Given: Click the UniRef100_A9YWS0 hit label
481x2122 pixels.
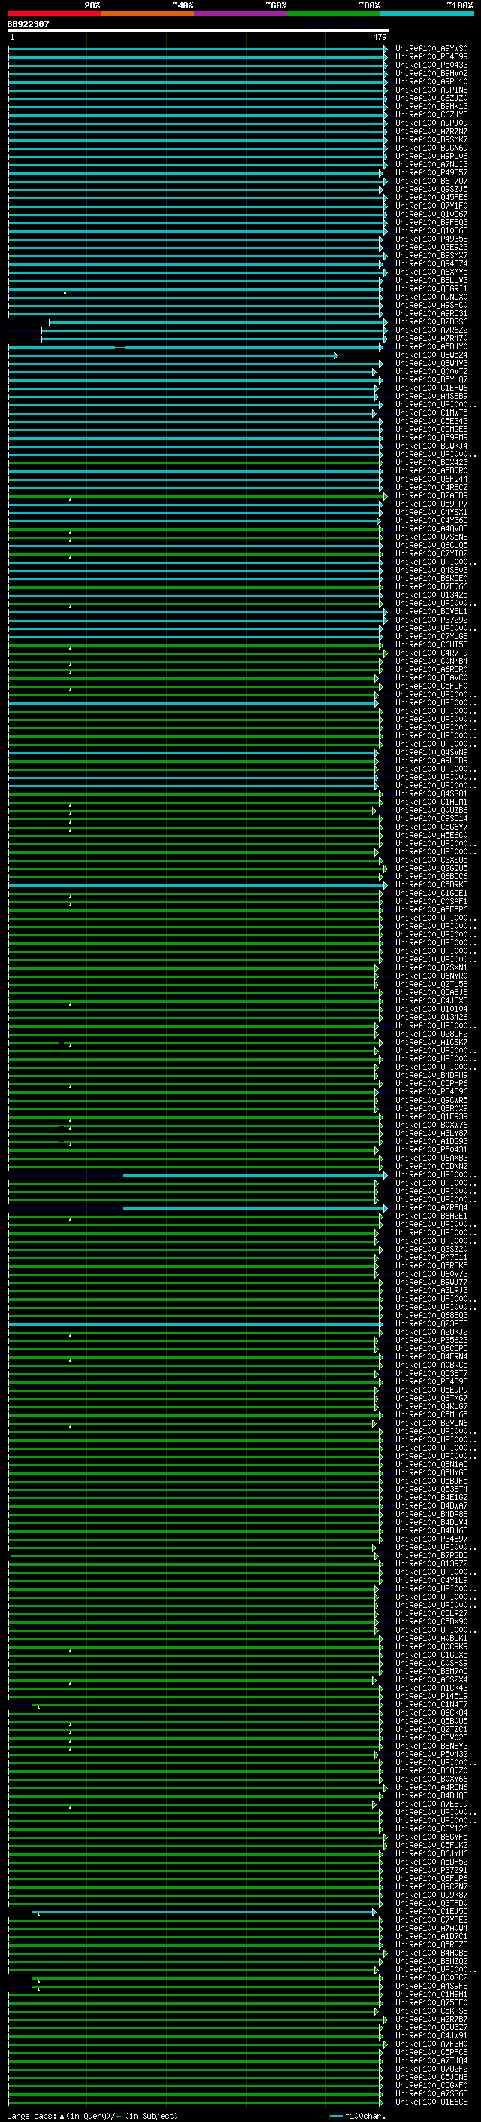Looking at the screenshot, I should [x=431, y=49].
